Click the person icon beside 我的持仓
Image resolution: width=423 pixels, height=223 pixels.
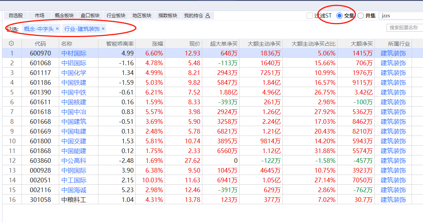(x=208, y=16)
